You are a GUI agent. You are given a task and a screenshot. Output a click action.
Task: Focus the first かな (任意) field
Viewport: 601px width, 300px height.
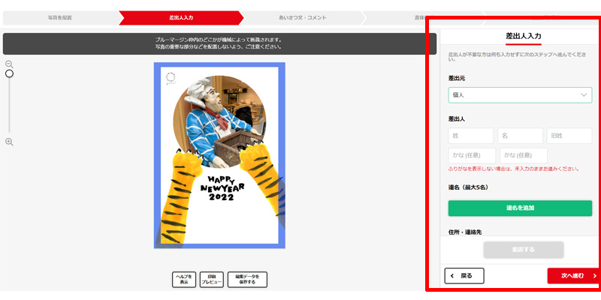[x=472, y=155]
